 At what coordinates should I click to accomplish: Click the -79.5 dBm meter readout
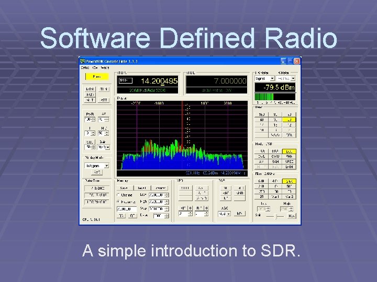pyautogui.click(x=275, y=88)
